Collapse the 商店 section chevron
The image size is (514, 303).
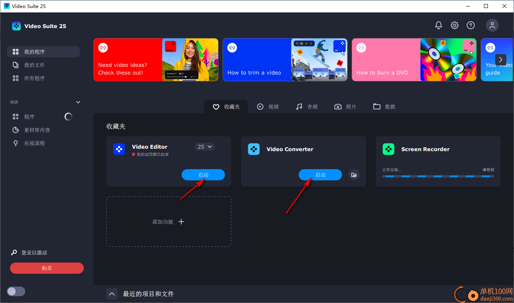point(78,102)
